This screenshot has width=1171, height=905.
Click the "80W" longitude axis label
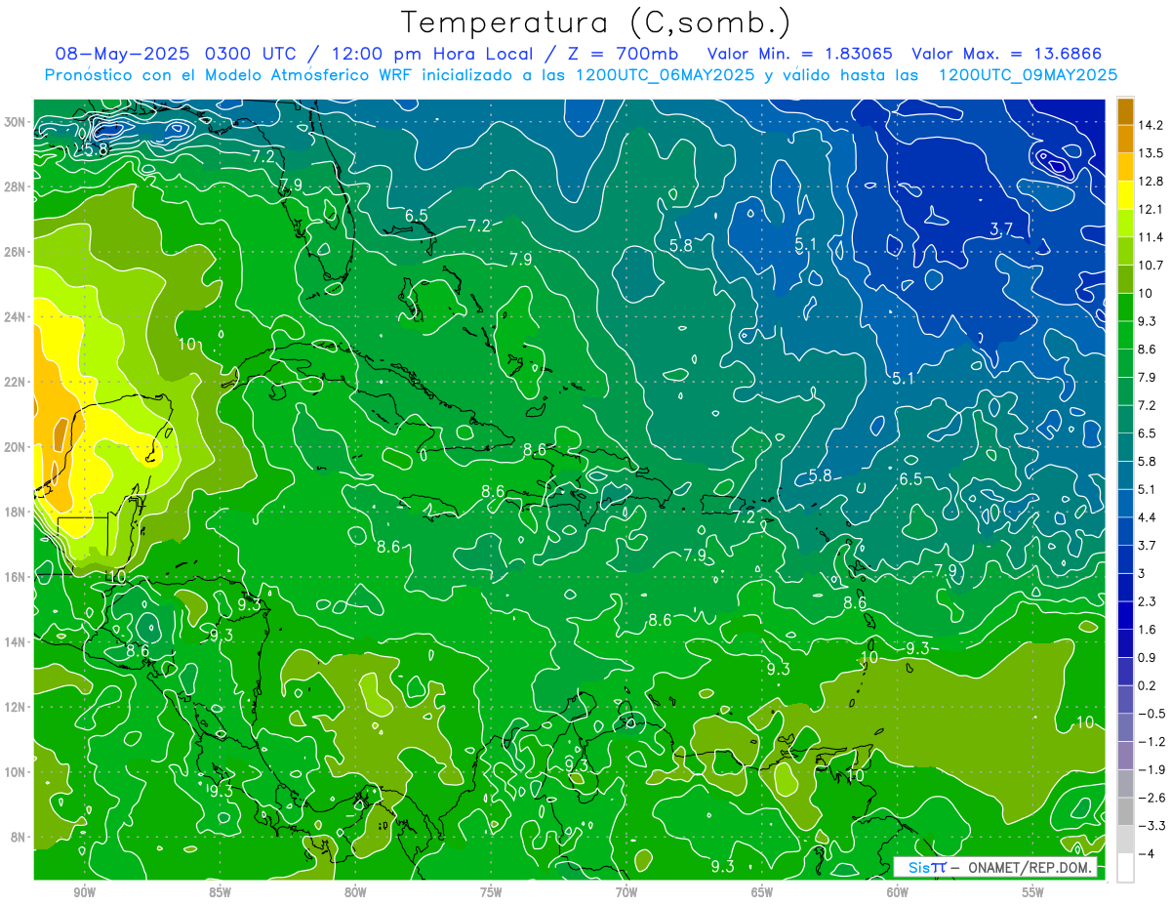coord(355,891)
